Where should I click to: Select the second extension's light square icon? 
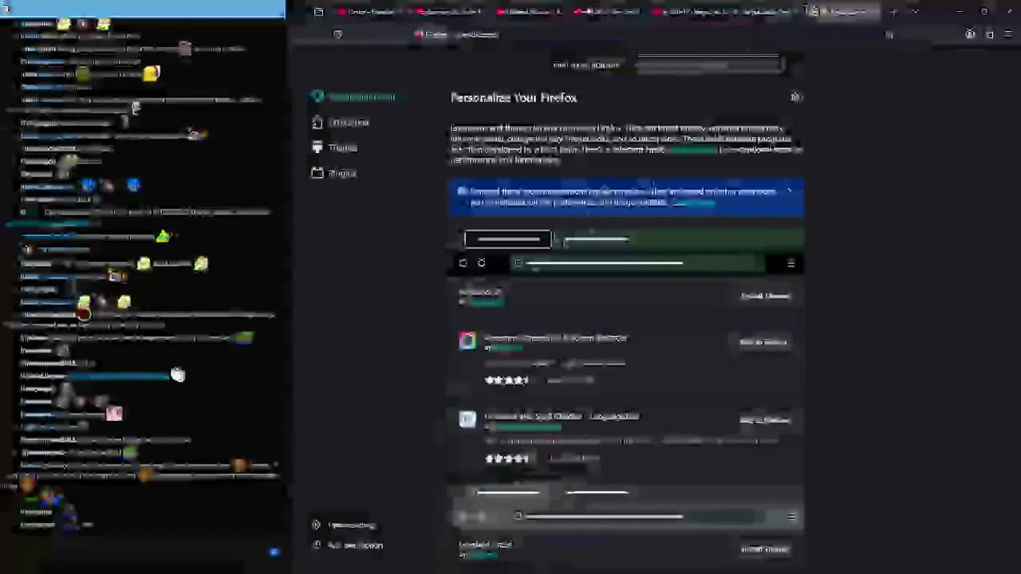point(467,419)
